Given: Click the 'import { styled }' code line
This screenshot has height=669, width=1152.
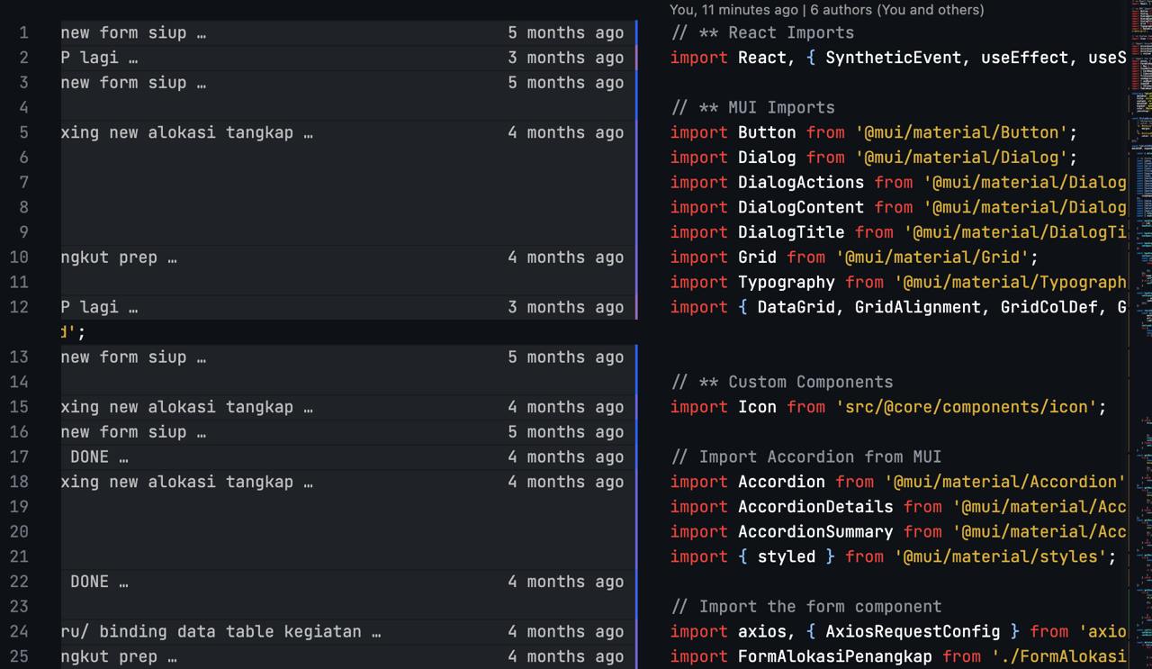Looking at the screenshot, I should point(894,557).
